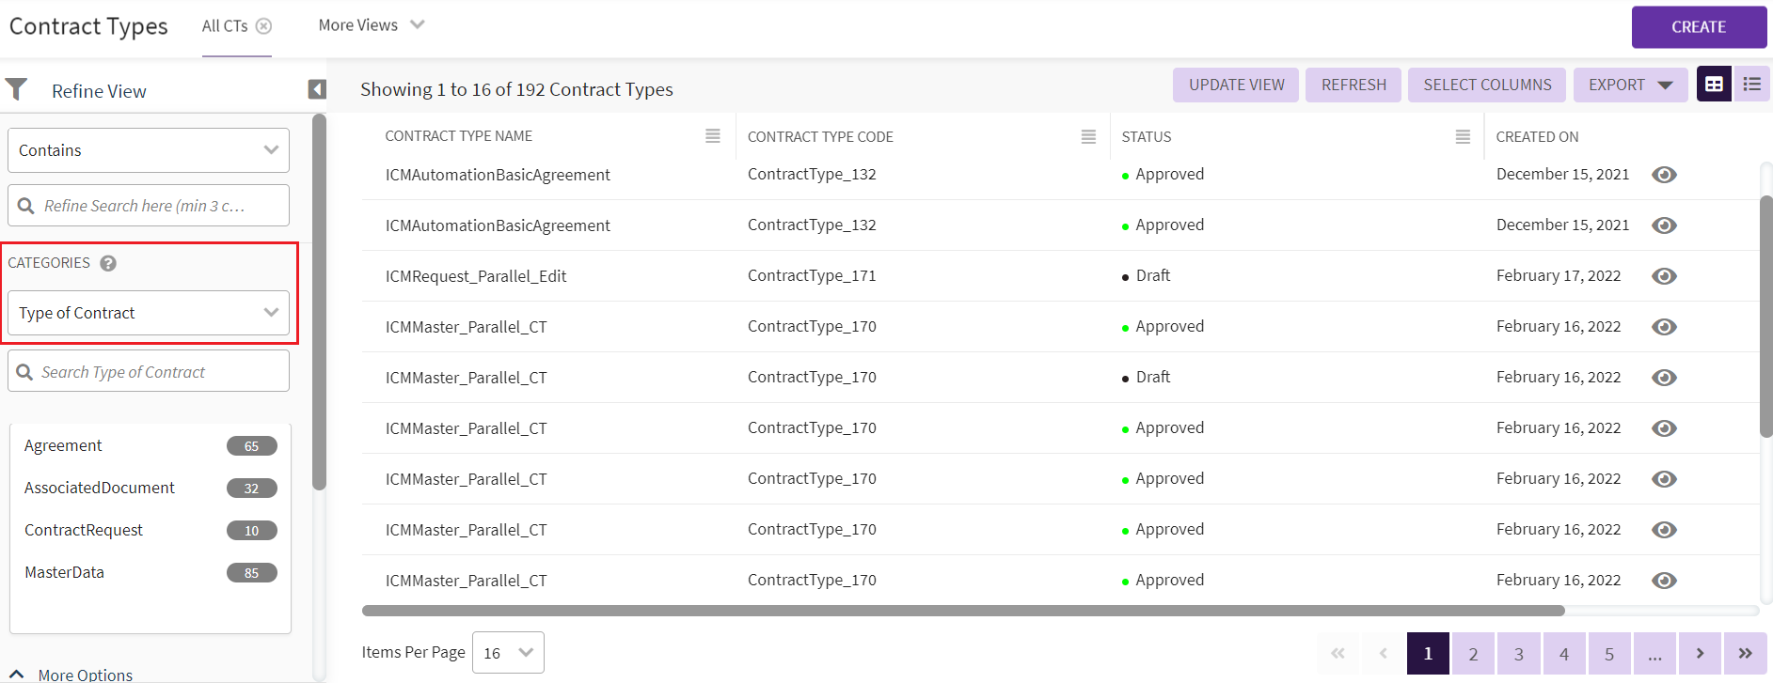
Task: Click the filter funnel icon
Action: (x=16, y=89)
